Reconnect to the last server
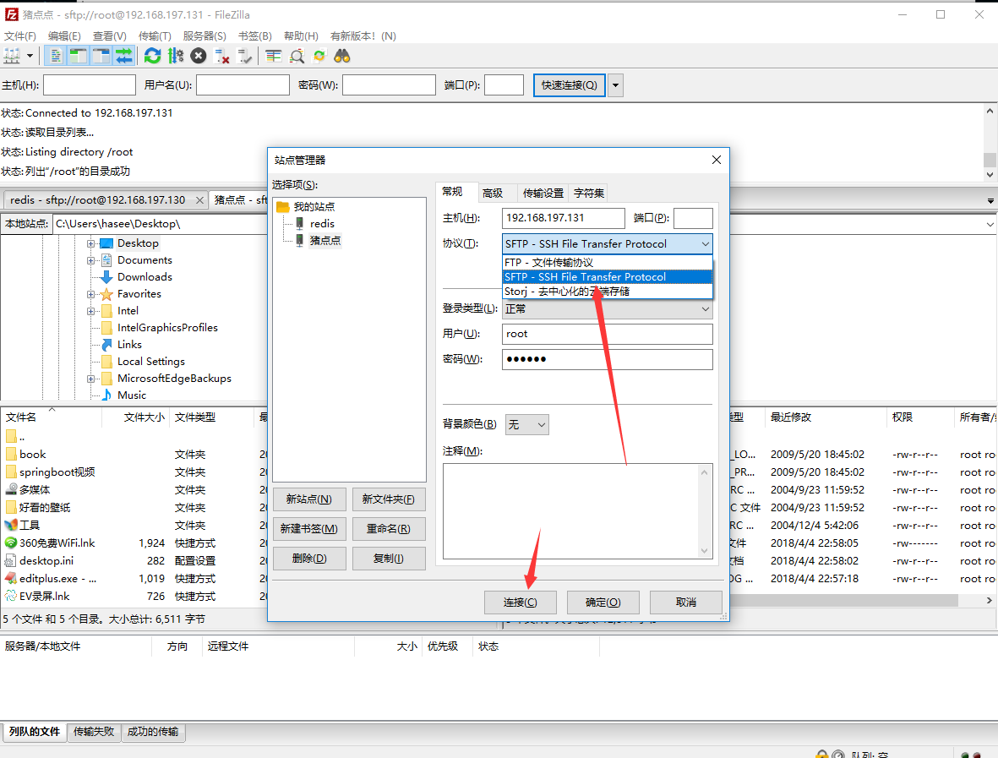Screen dimensions: 998x758 [244, 56]
